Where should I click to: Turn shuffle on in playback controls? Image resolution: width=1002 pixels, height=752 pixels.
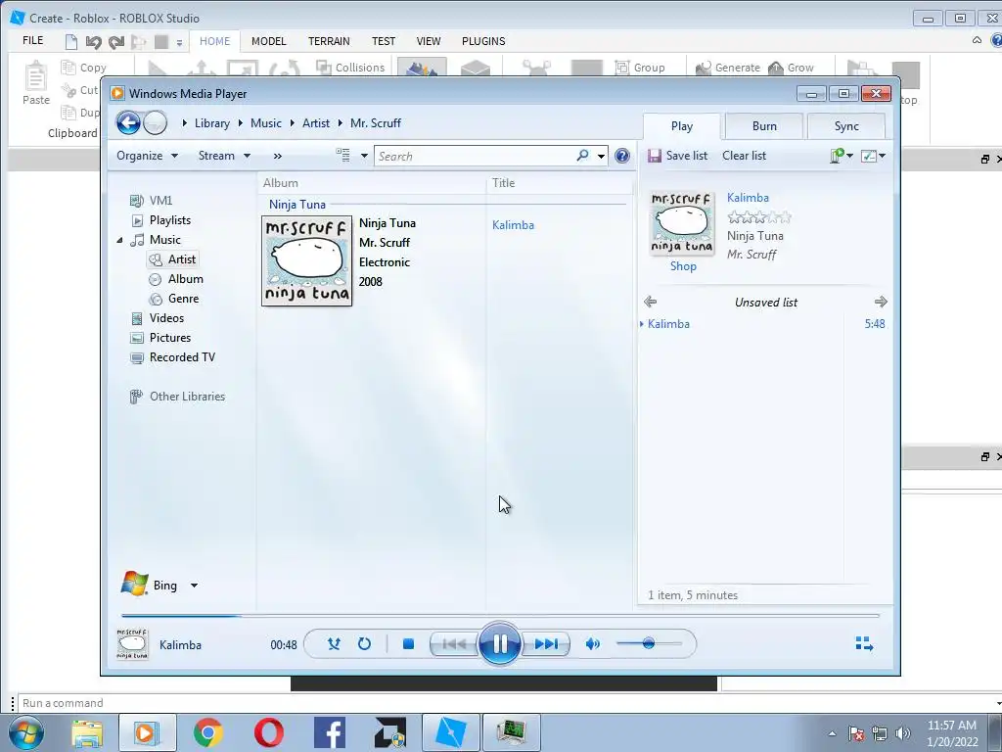(x=334, y=644)
